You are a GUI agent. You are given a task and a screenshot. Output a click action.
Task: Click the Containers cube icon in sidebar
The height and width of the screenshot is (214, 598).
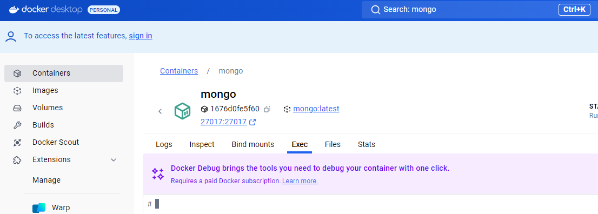click(17, 73)
